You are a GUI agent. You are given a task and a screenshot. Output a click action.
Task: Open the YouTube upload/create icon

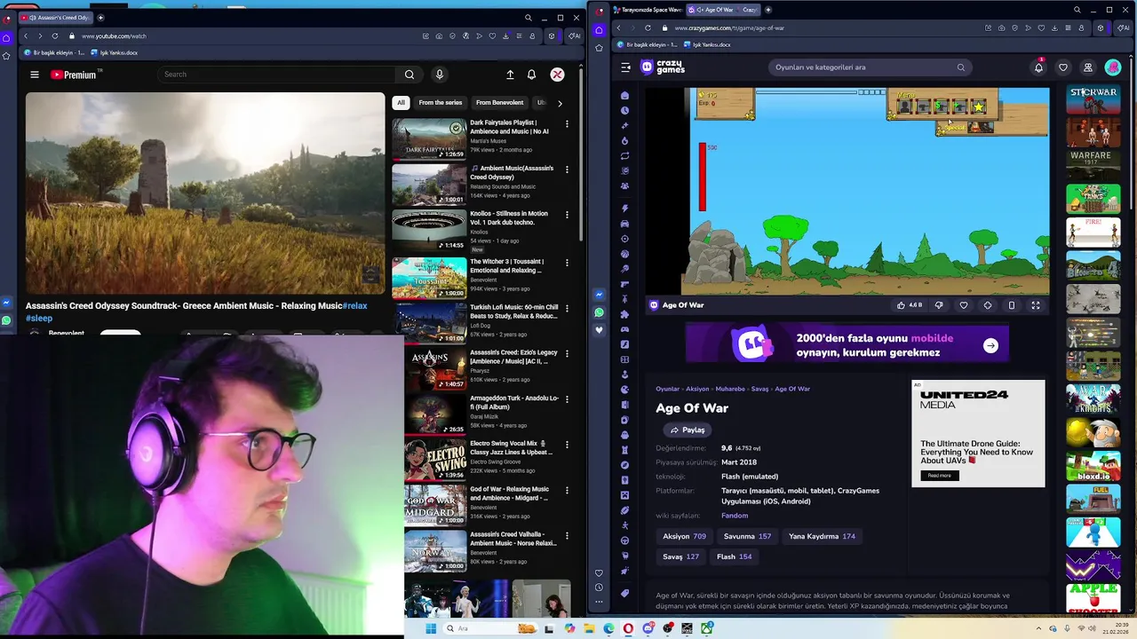point(510,75)
